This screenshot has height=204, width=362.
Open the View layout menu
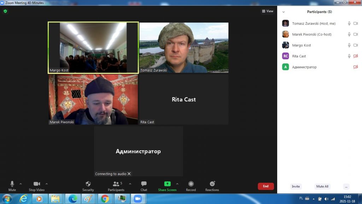(x=268, y=11)
